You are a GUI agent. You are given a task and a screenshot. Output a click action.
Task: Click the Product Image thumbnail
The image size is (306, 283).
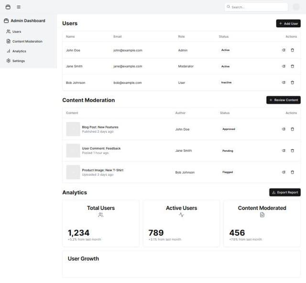(x=73, y=172)
